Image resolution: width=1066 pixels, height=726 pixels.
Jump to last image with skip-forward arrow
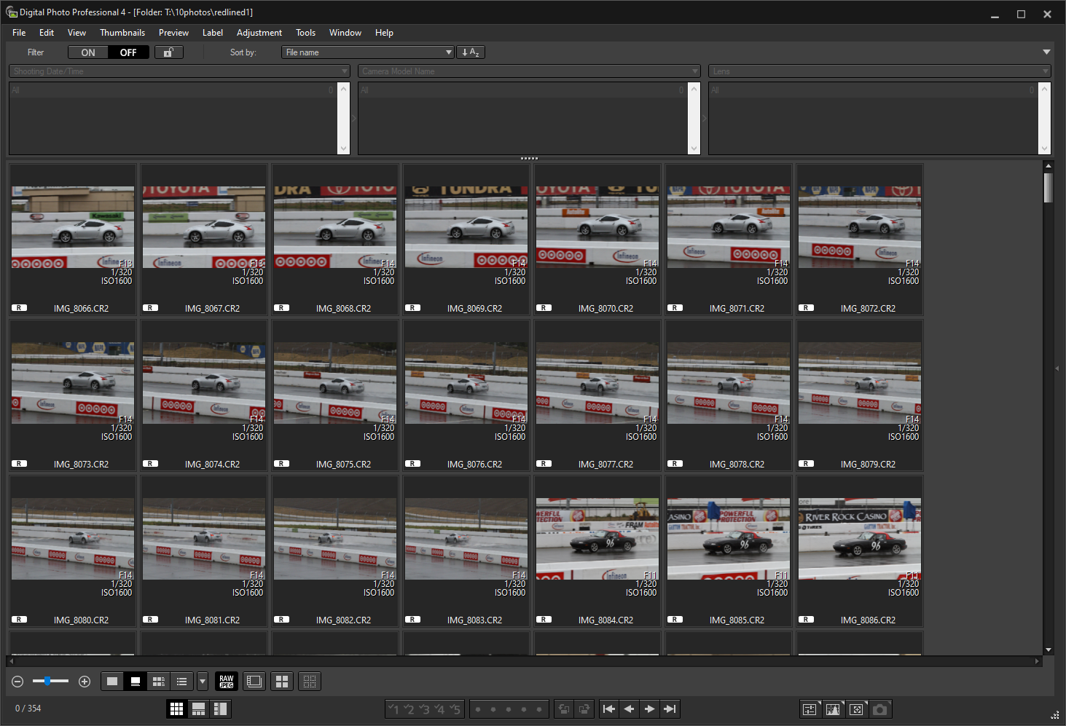click(670, 709)
